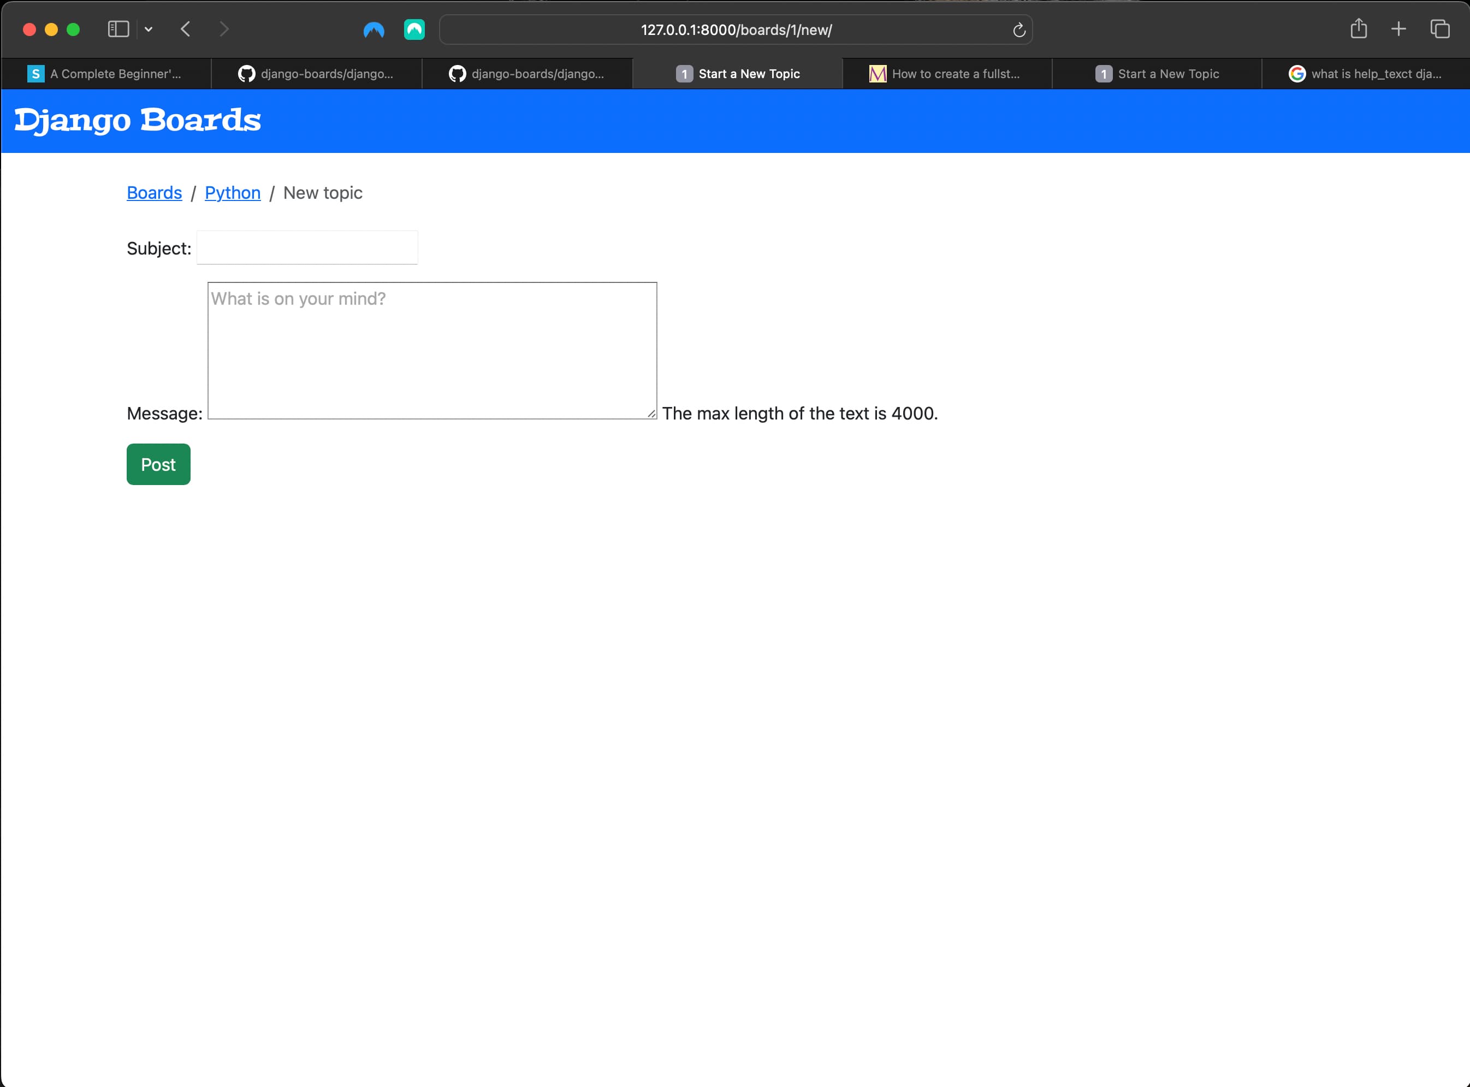
Task: Switch to 'what is help_texct dja...' Google tab
Action: point(1366,74)
